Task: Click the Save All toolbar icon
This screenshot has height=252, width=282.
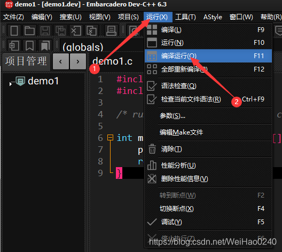Action: 60,31
